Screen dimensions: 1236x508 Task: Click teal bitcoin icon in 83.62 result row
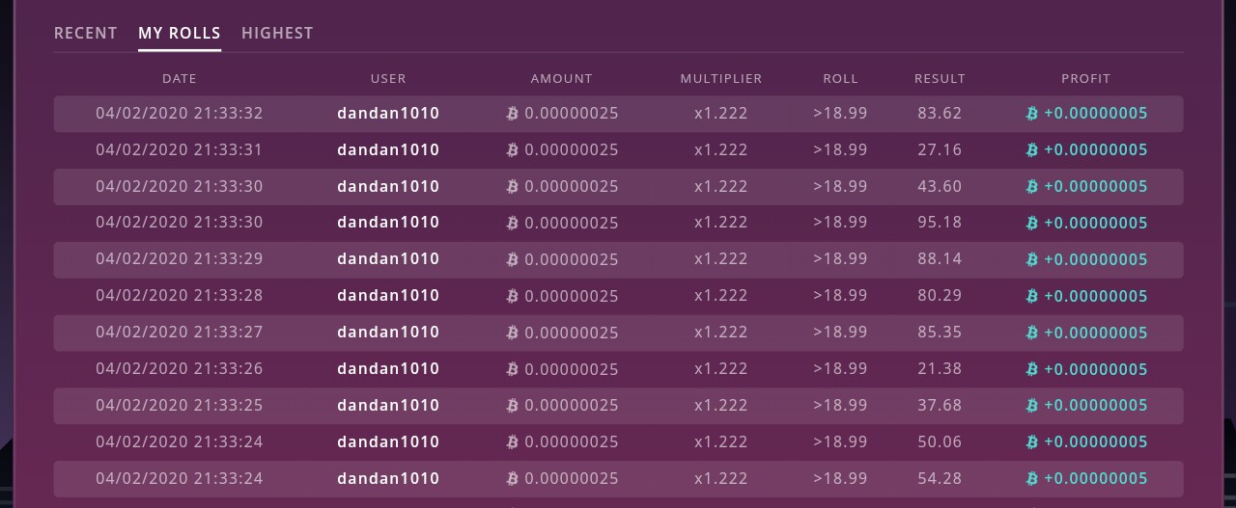point(1032,114)
